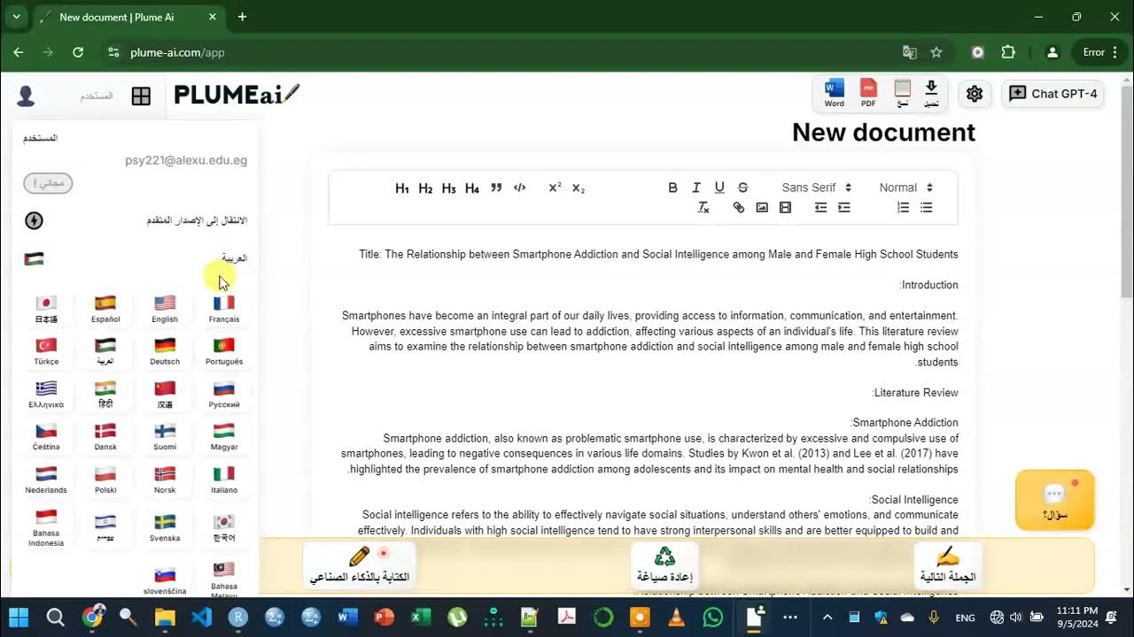Toggle italic formatting
Image resolution: width=1134 pixels, height=637 pixels.
696,188
